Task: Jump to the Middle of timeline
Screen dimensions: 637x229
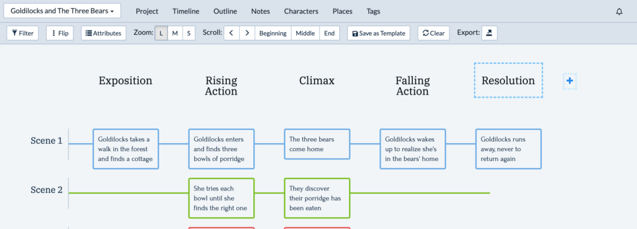Action: point(305,34)
